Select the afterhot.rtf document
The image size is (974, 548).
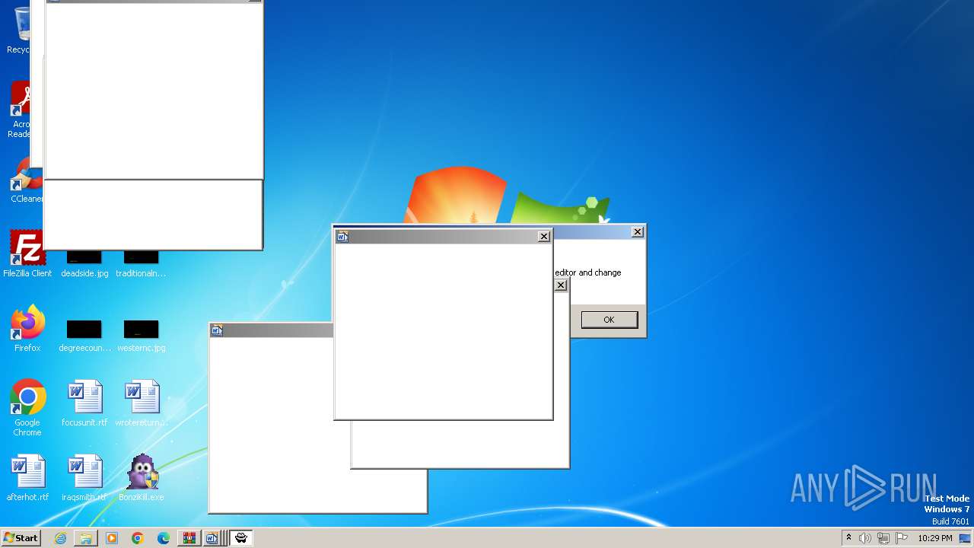(x=28, y=478)
